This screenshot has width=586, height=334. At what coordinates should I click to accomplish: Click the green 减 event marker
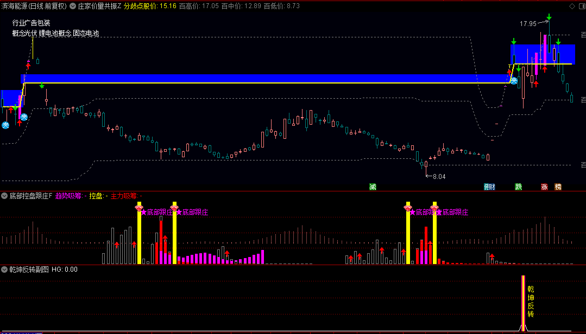click(x=373, y=187)
